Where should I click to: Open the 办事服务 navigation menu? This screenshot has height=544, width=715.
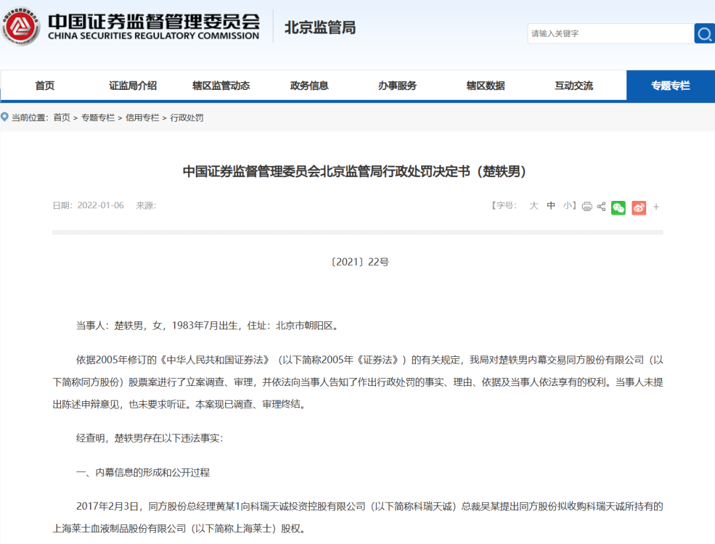tap(397, 85)
